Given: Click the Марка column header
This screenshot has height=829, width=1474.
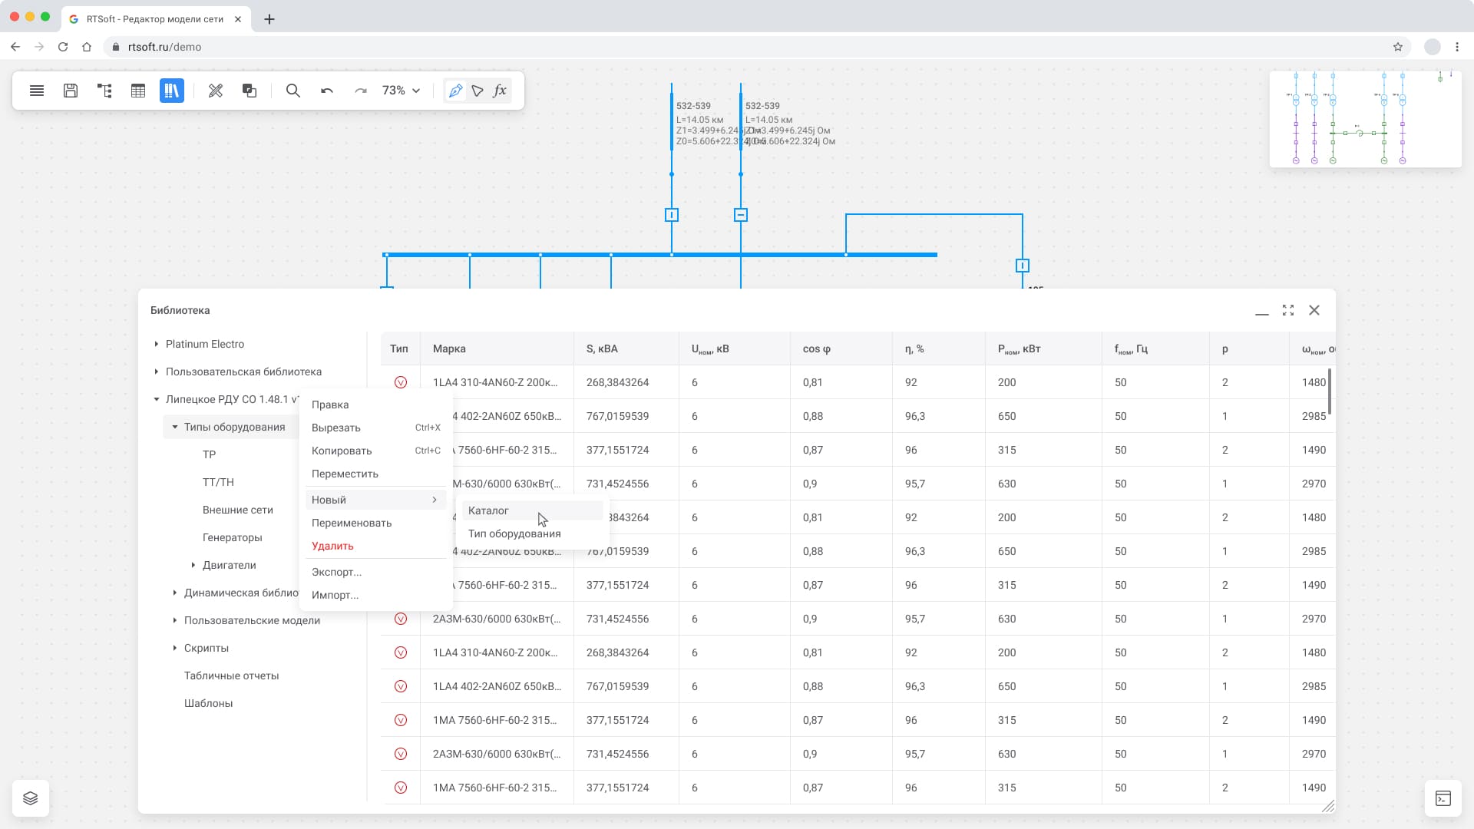Looking at the screenshot, I should (449, 348).
